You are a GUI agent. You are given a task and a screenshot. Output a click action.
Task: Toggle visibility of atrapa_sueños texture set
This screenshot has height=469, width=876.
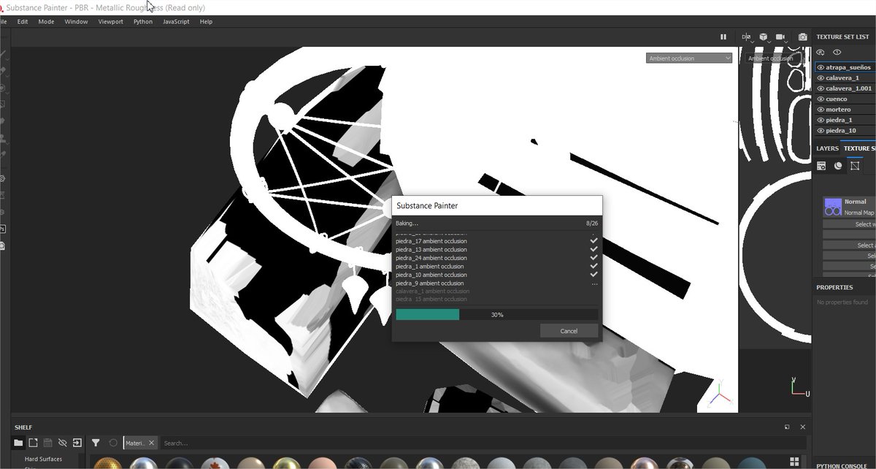821,67
